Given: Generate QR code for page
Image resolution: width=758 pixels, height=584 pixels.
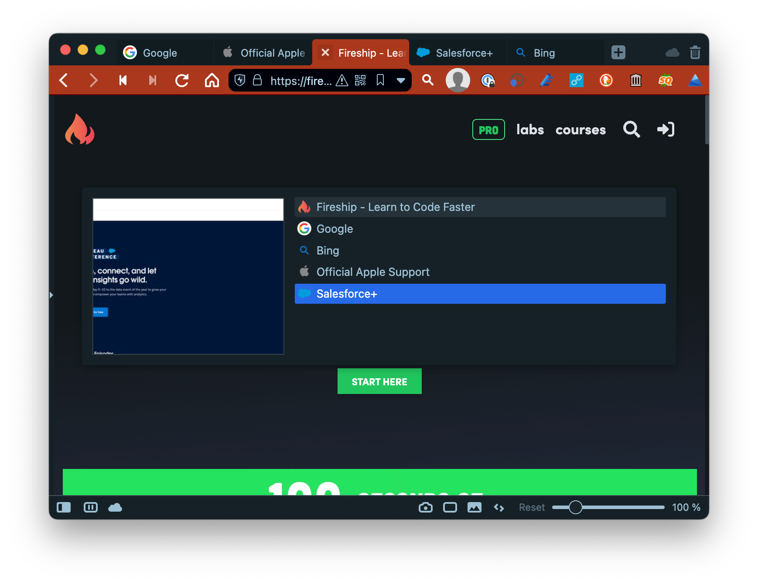Looking at the screenshot, I should 360,80.
